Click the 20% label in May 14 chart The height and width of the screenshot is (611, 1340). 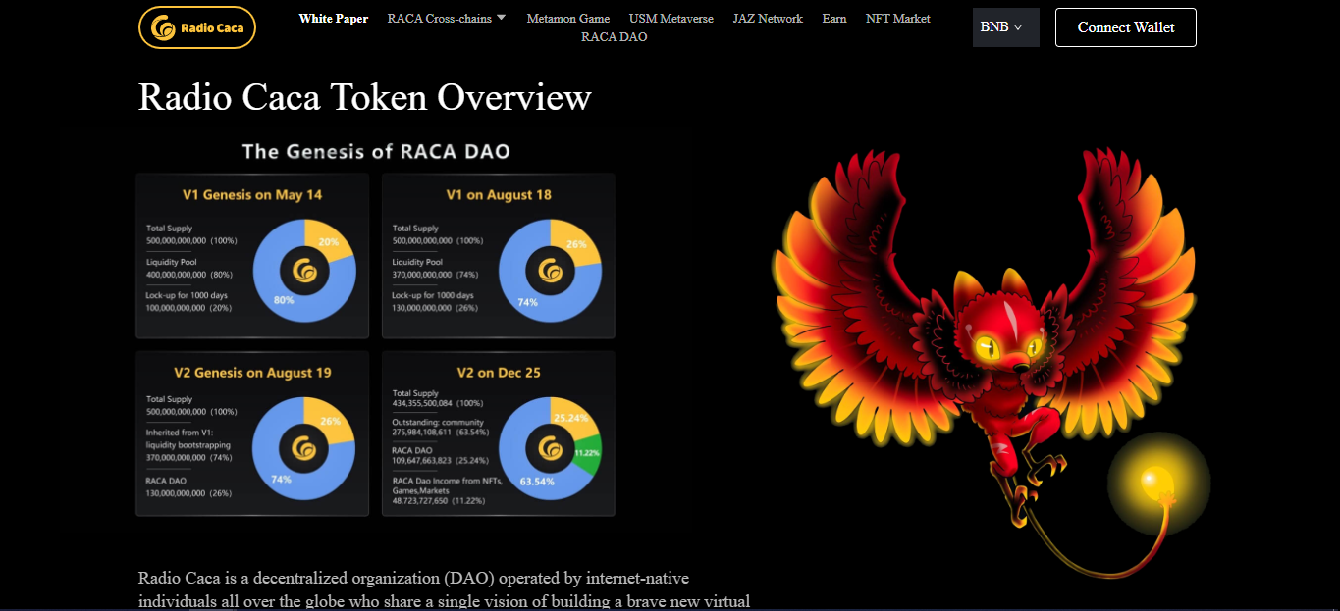[328, 242]
